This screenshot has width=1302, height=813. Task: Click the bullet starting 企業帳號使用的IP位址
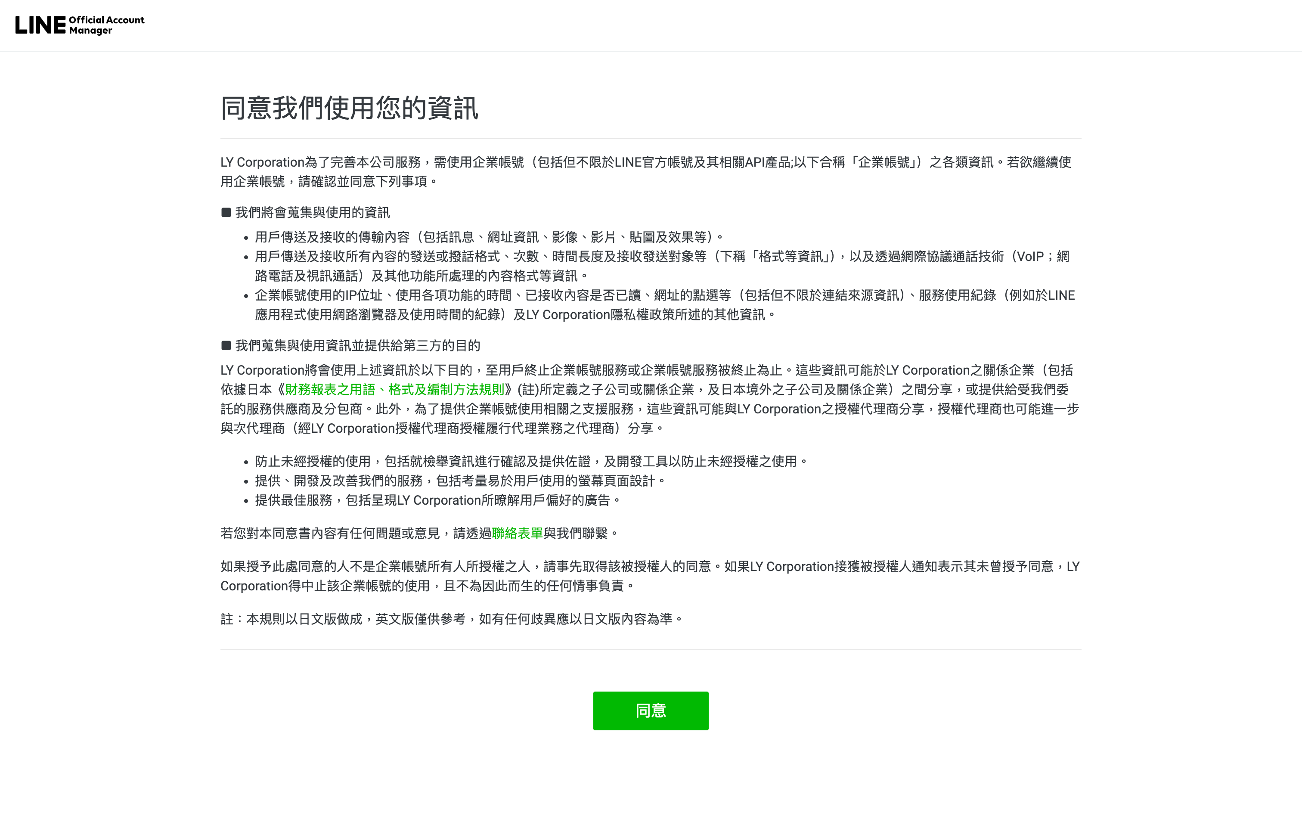coord(665,305)
